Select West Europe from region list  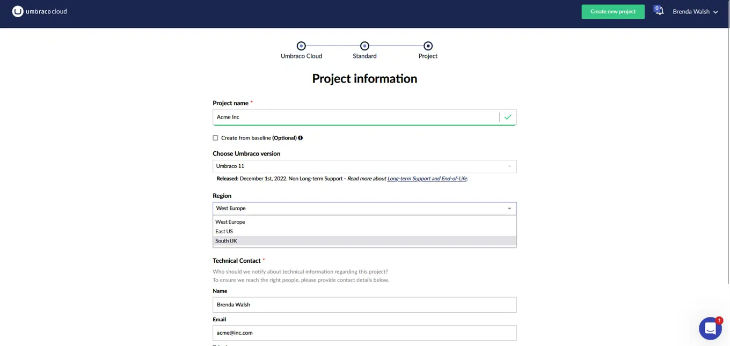coord(230,222)
